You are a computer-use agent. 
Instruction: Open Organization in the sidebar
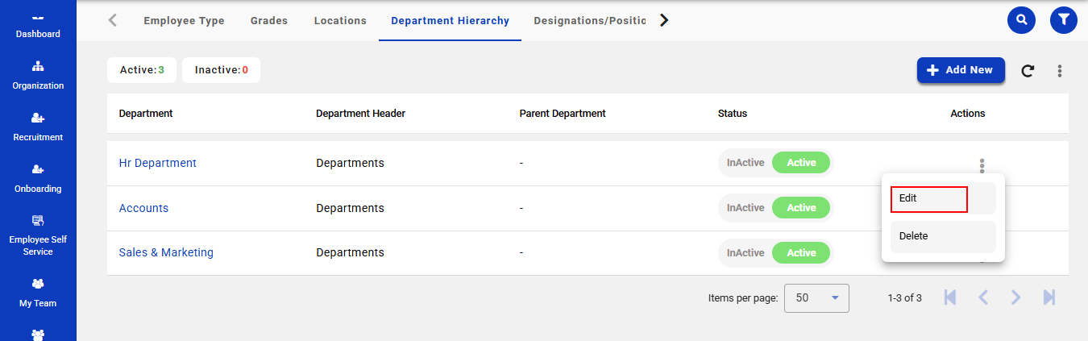38,75
